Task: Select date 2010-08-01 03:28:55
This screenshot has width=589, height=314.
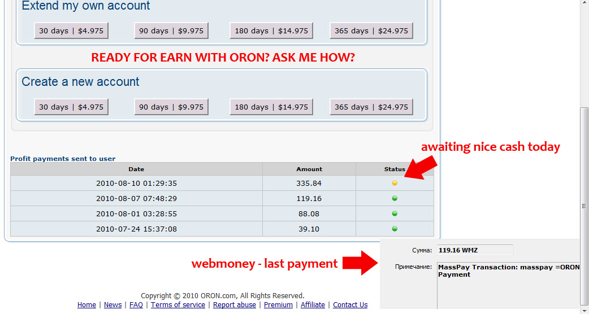Action: pyautogui.click(x=136, y=214)
